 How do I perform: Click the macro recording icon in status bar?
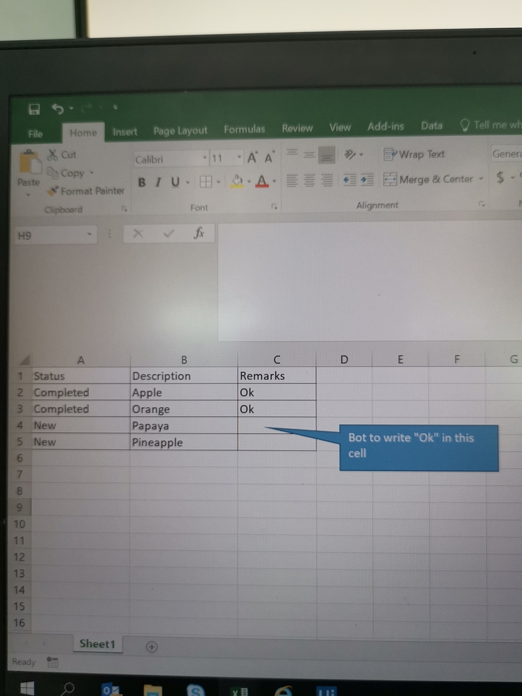click(x=52, y=662)
